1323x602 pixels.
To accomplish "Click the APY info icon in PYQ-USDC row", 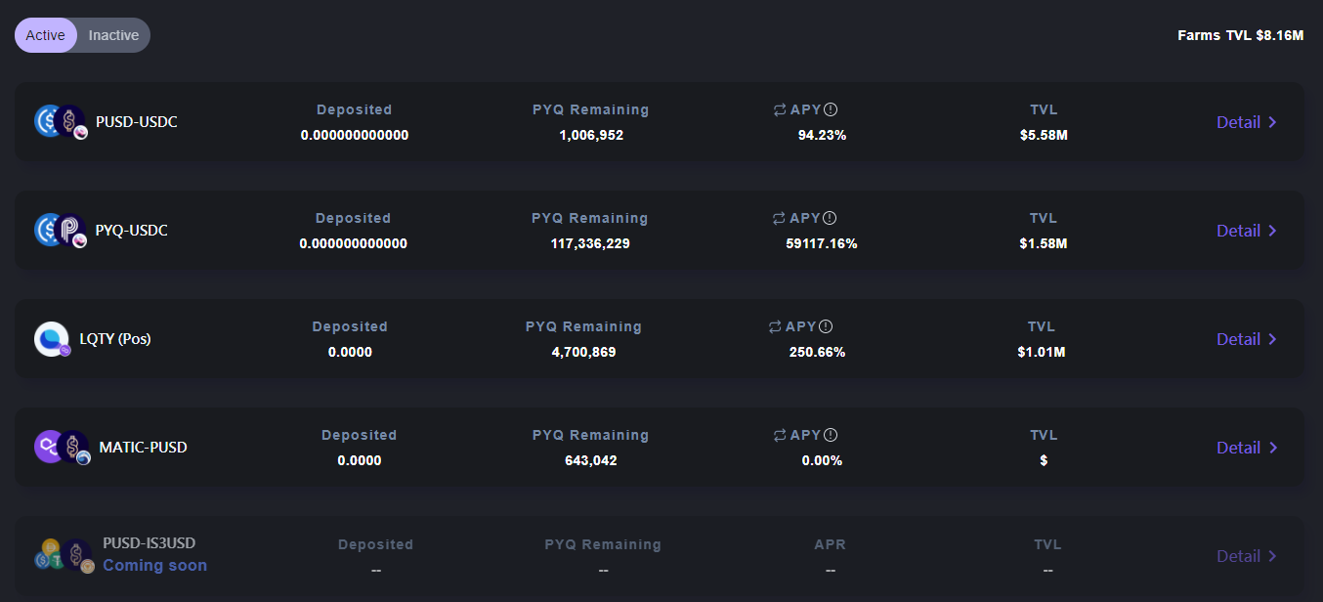I will 831,218.
